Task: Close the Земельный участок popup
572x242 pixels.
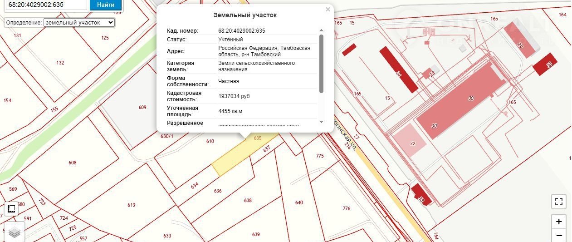Action: (x=328, y=9)
